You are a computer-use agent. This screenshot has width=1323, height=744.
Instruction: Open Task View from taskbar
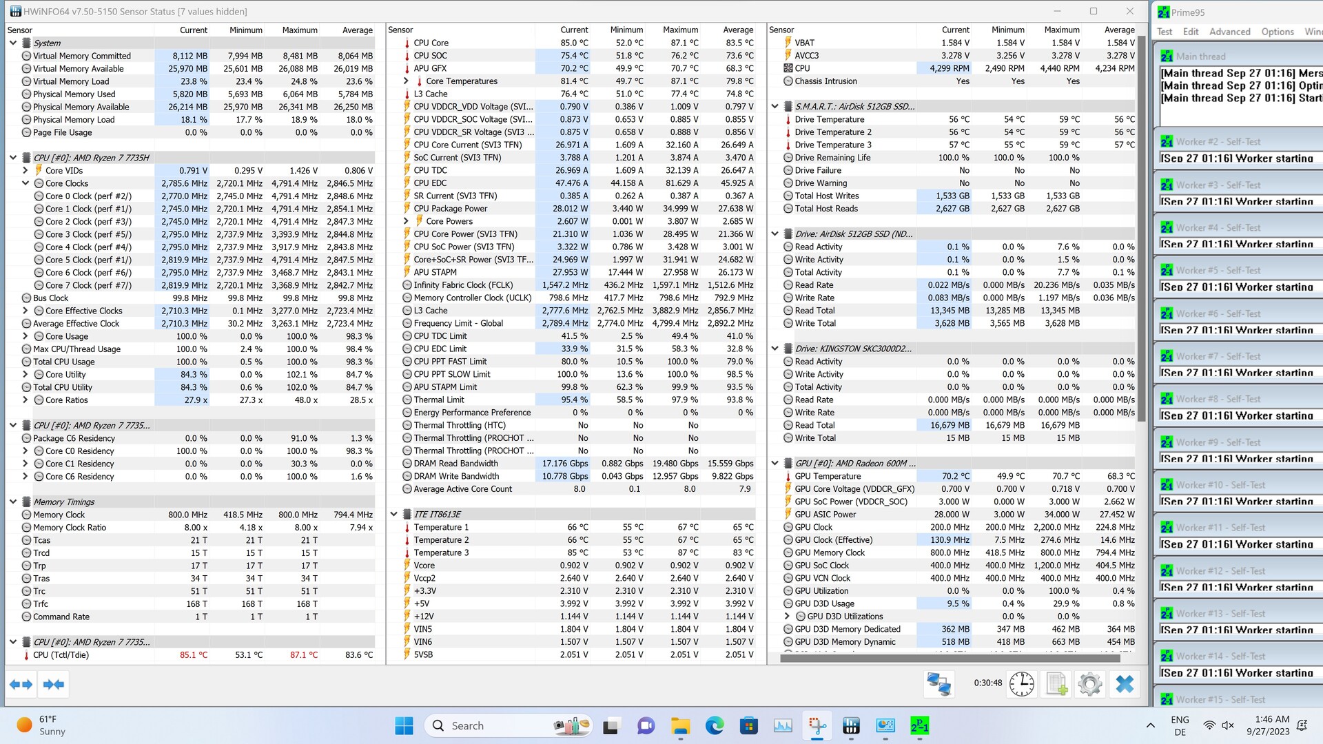pyautogui.click(x=611, y=725)
